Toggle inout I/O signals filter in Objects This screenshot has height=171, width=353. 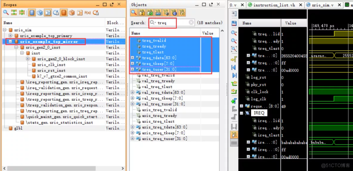158,12
